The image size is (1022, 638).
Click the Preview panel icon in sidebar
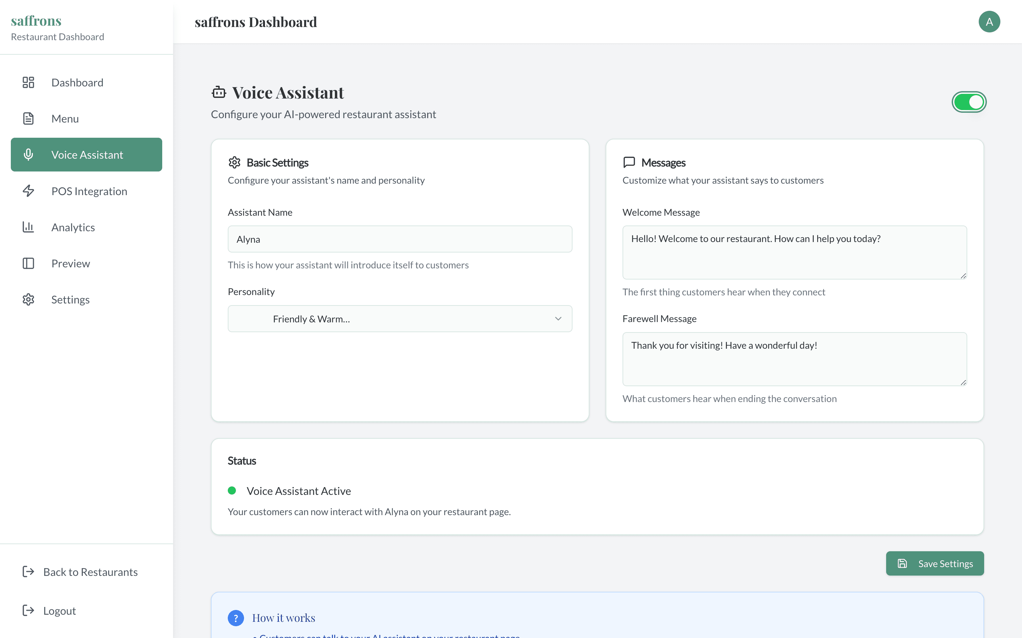coord(28,263)
